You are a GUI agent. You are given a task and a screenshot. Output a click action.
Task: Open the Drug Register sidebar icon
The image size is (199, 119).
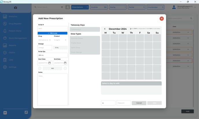tap(5, 24)
